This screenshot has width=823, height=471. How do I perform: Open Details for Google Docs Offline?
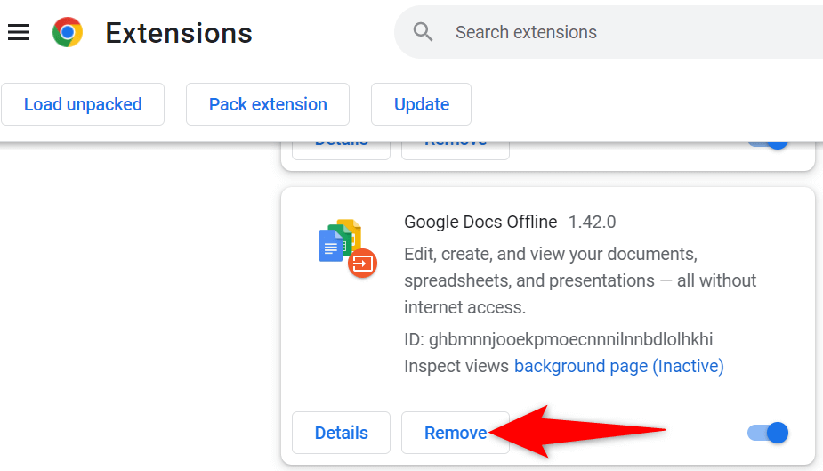(x=341, y=433)
